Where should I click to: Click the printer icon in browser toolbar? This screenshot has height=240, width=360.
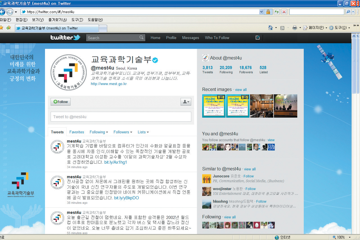(295, 28)
